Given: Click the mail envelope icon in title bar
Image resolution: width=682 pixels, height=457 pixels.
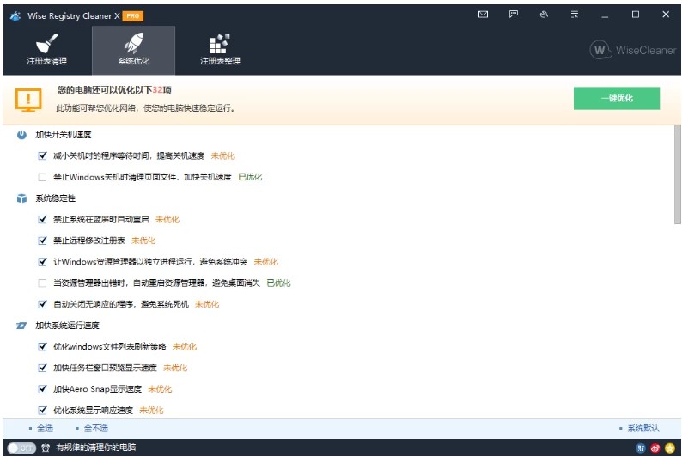Looking at the screenshot, I should 483,15.
